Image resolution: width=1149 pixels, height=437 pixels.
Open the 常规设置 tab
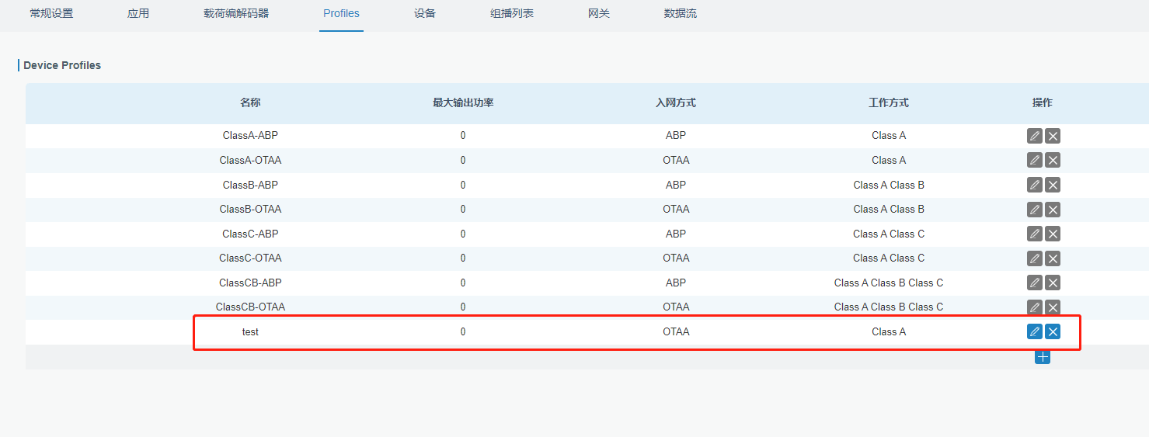[51, 13]
